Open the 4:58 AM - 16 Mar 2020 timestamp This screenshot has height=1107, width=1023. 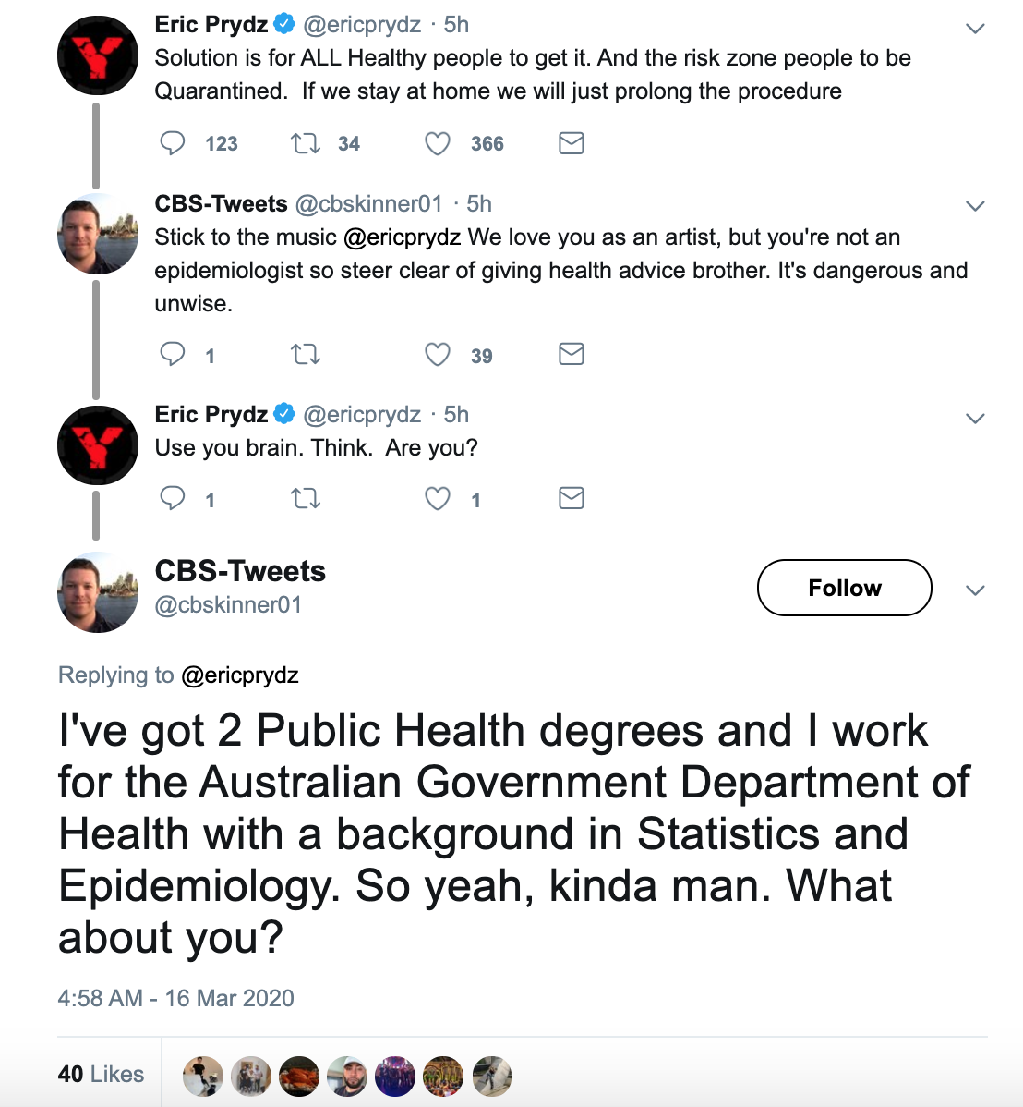point(175,998)
